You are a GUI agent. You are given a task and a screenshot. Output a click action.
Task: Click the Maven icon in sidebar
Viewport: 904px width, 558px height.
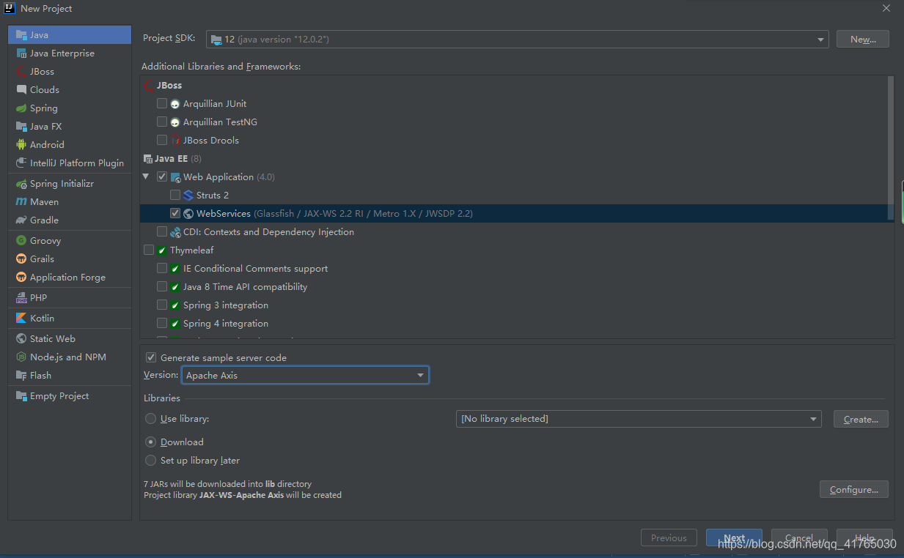21,201
